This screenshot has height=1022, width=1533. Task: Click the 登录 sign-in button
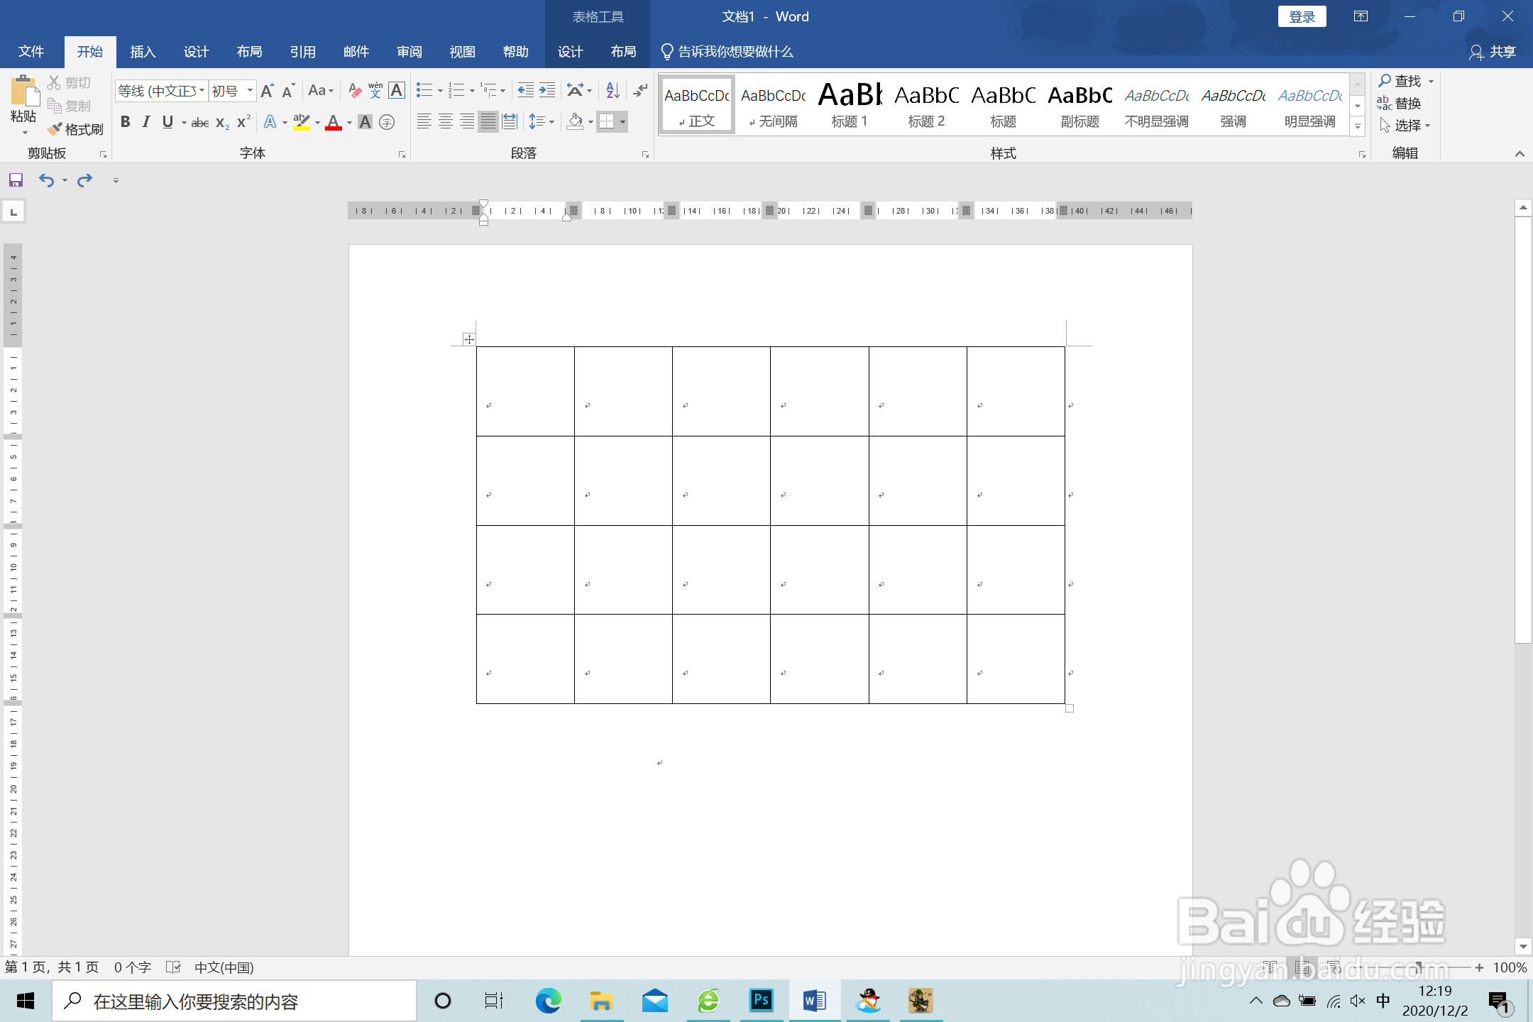[x=1302, y=17]
